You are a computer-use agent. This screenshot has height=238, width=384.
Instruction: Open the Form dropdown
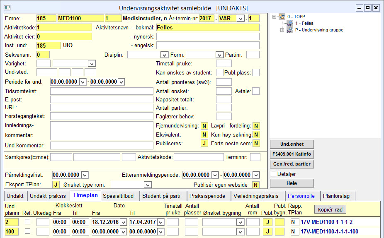point(219,55)
